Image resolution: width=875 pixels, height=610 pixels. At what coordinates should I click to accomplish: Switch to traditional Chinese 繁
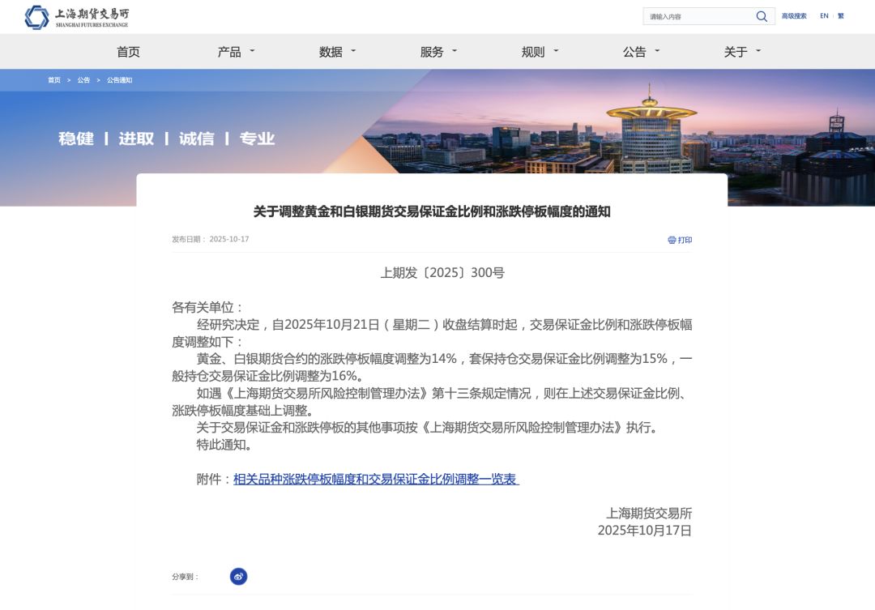click(x=840, y=16)
